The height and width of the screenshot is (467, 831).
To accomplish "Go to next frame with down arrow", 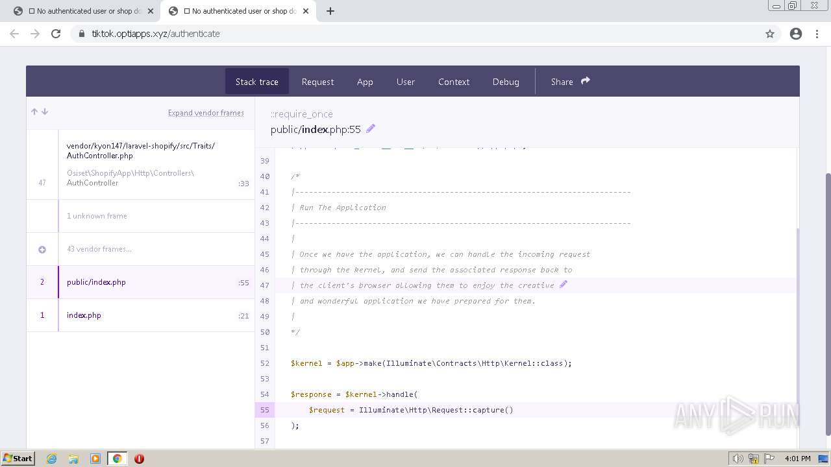I will point(45,112).
